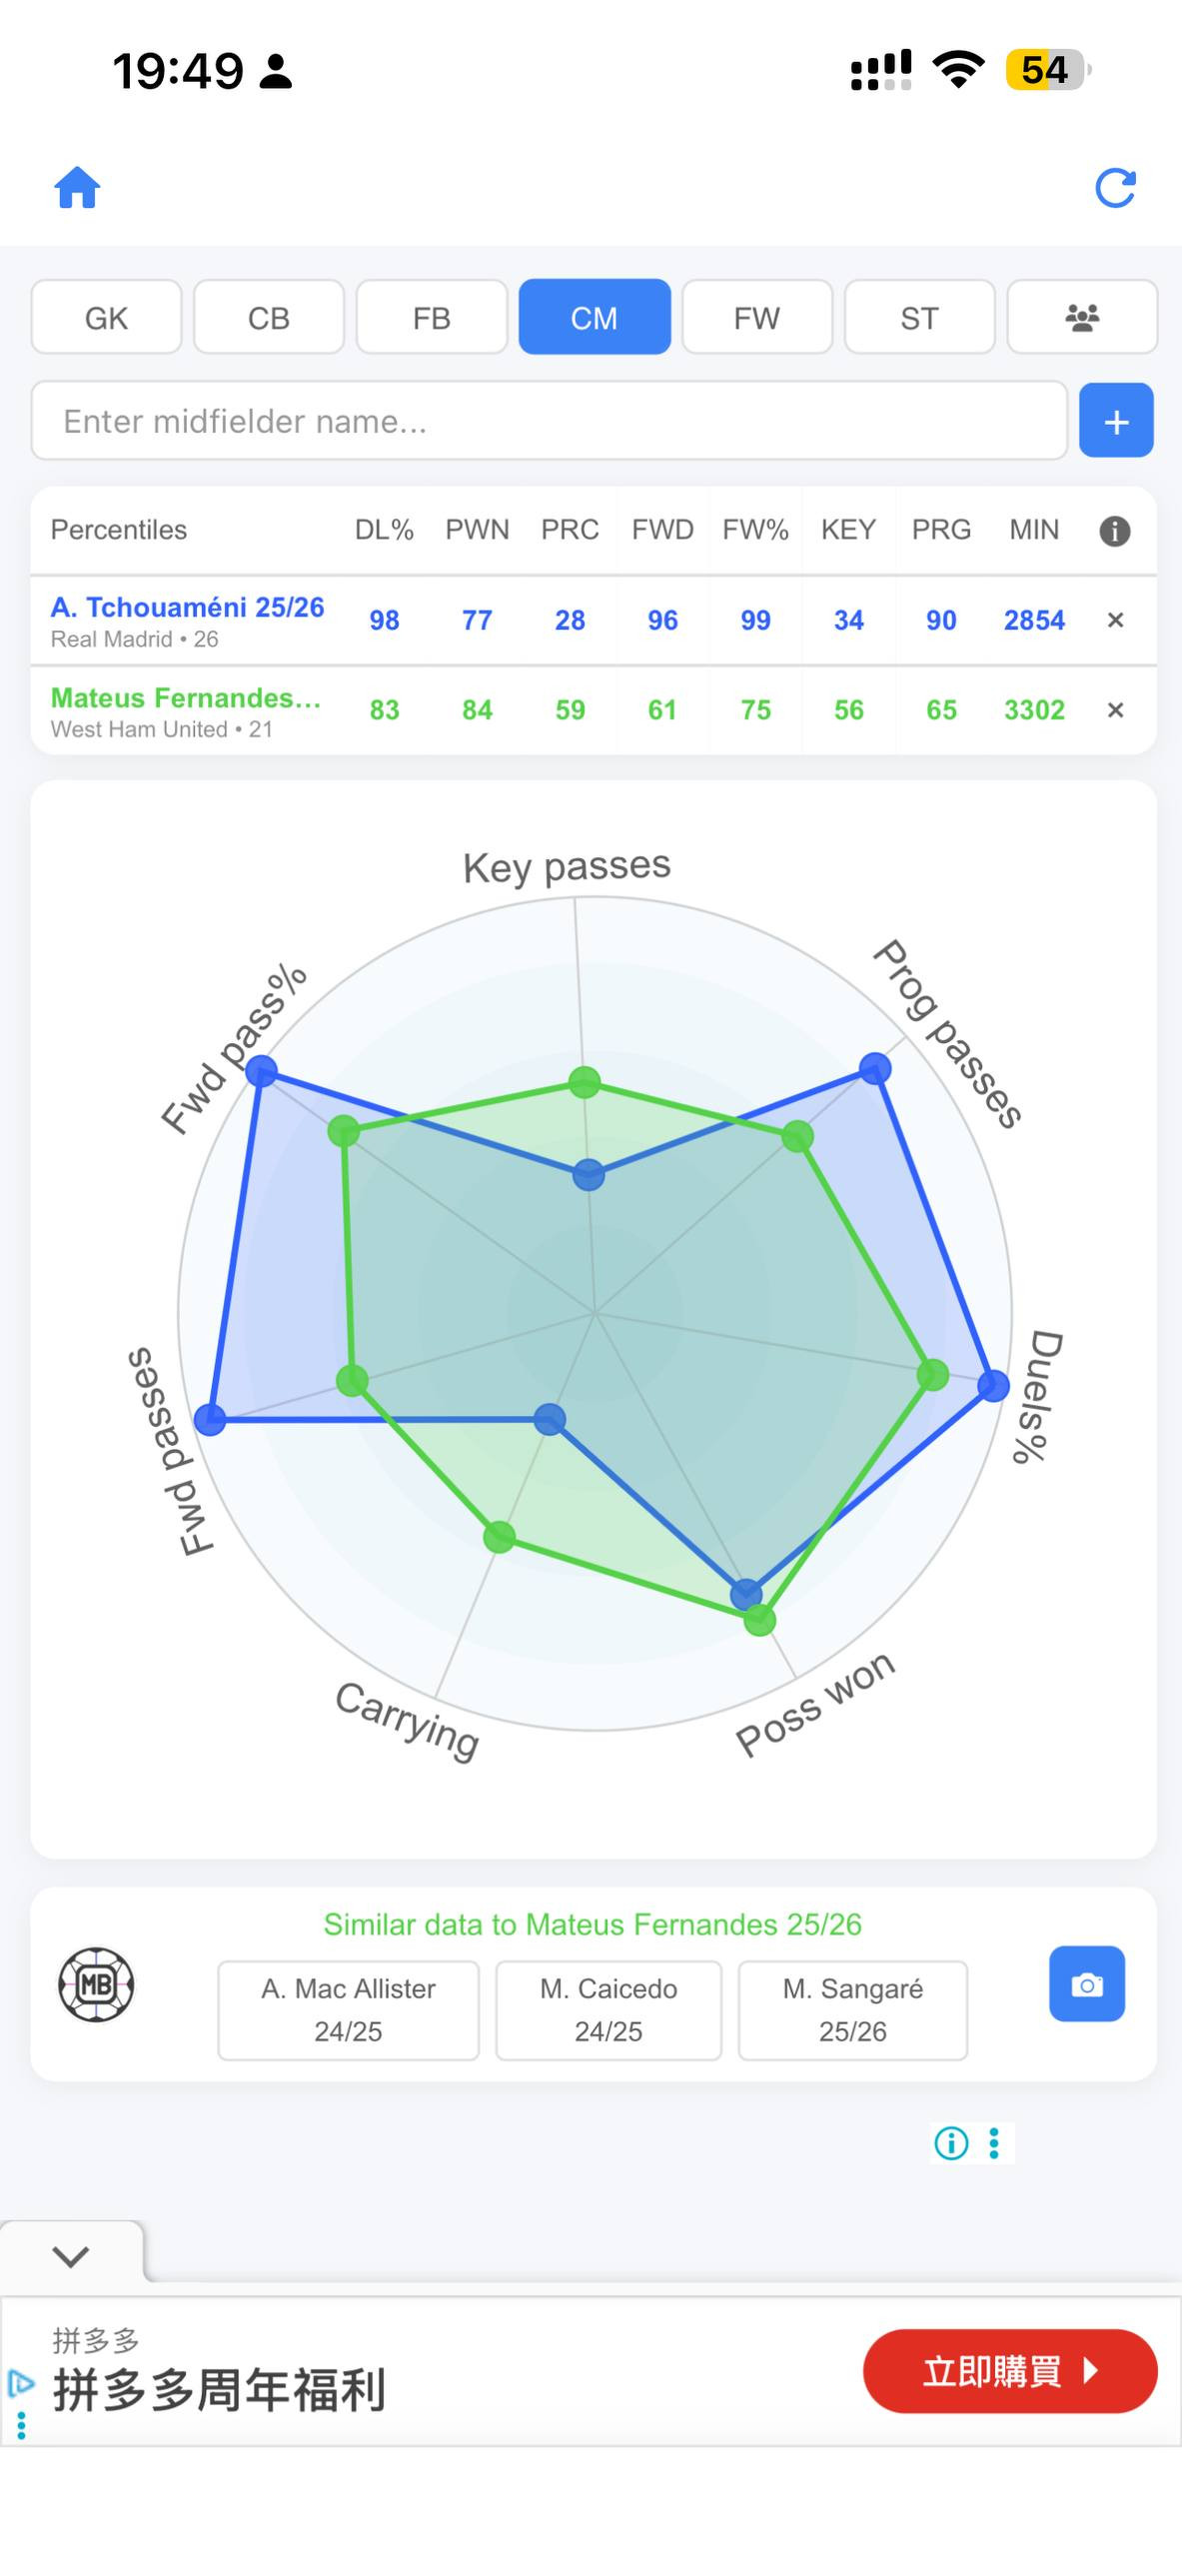Tap the red 立即購買 ad button
Viewport: 1182px width, 2558px height.
click(x=1010, y=2371)
